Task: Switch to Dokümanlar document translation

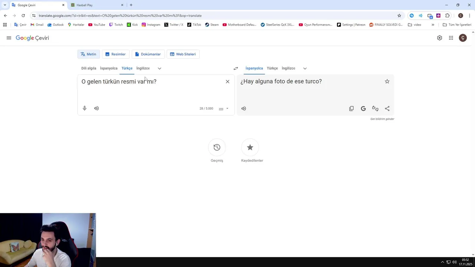Action: 148,54
